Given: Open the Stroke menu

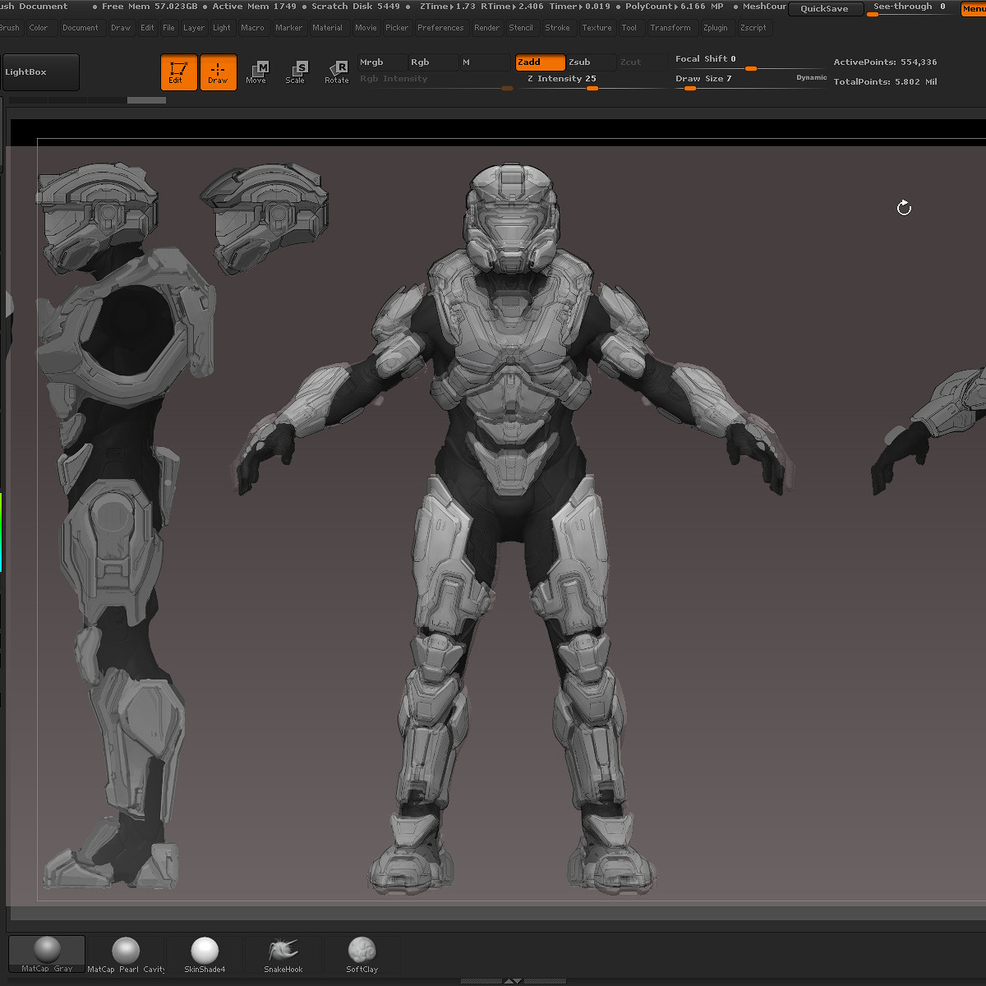Looking at the screenshot, I should tap(557, 28).
